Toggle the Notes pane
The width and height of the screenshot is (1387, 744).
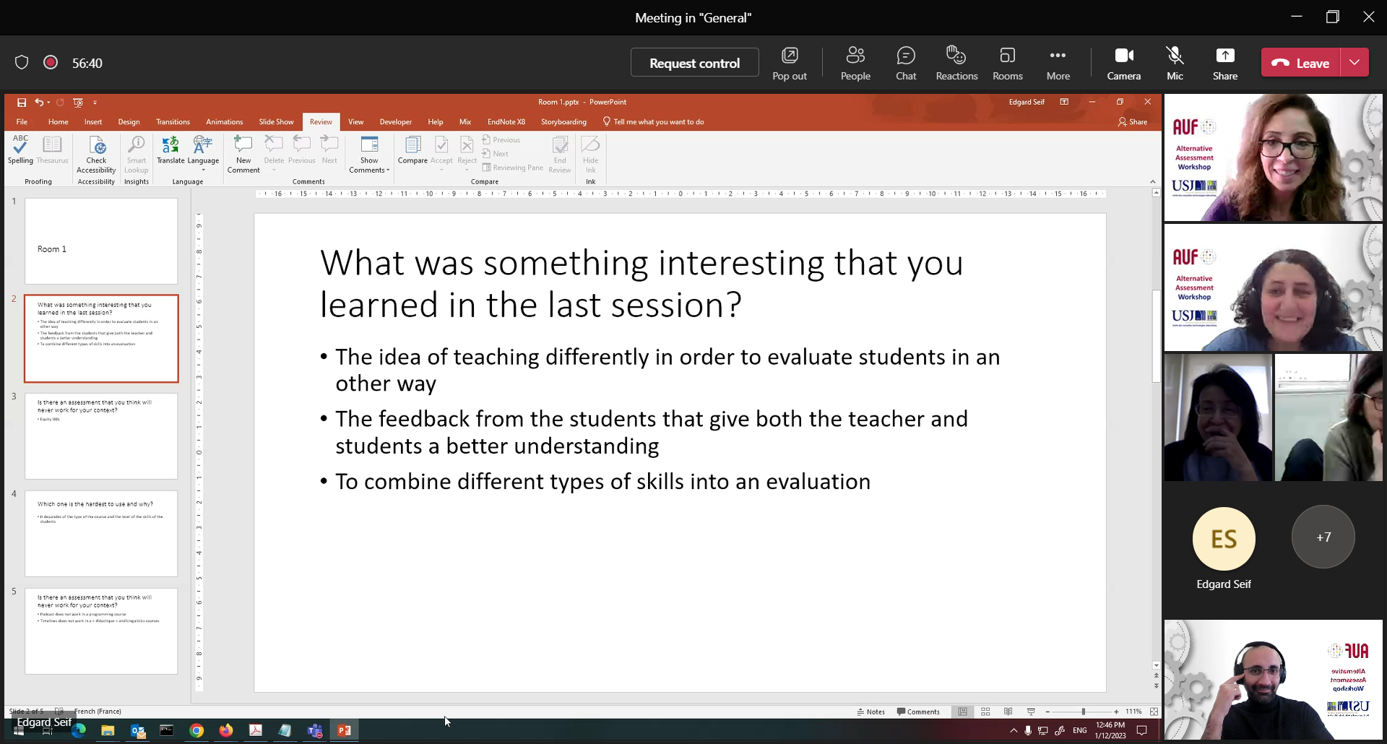(x=870, y=711)
